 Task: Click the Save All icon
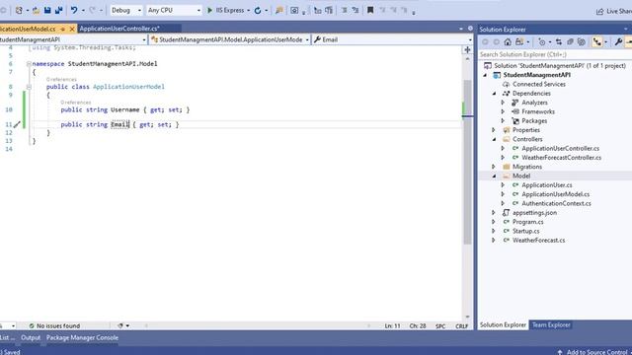(59, 10)
